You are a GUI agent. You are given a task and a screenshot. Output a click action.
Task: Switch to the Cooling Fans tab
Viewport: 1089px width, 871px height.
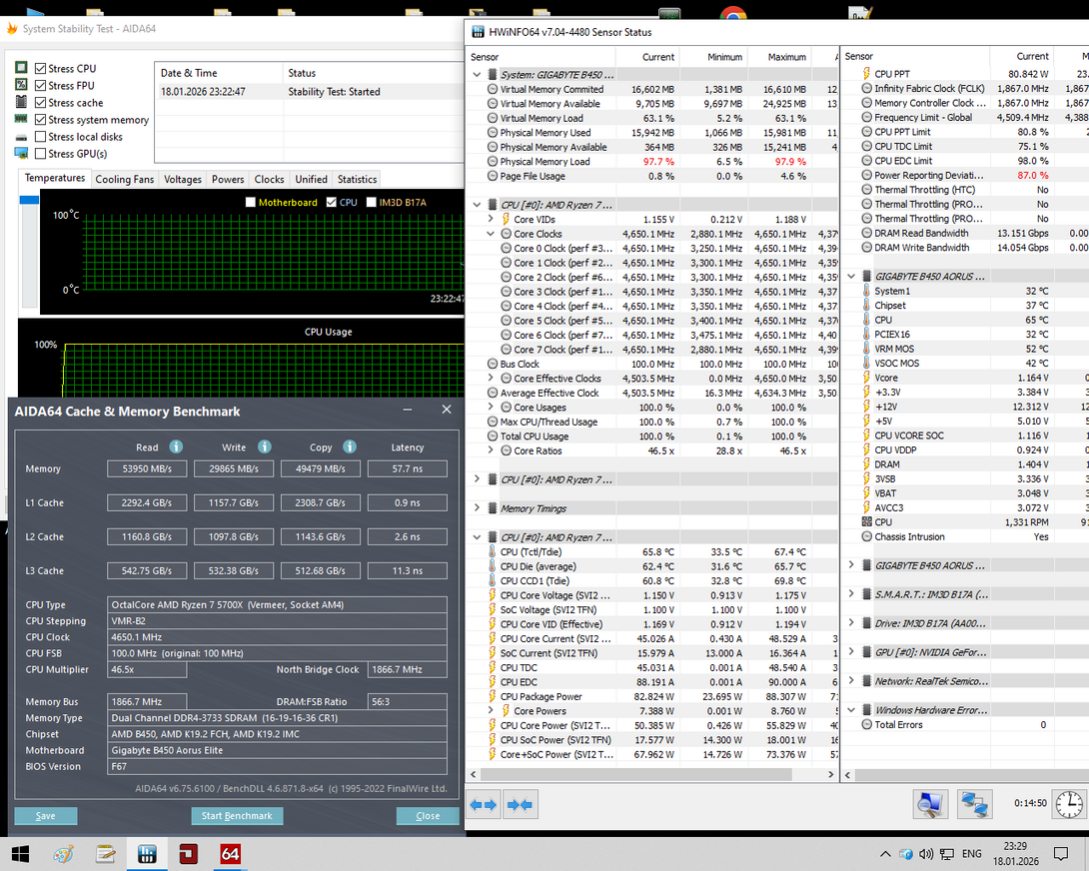pyautogui.click(x=125, y=180)
